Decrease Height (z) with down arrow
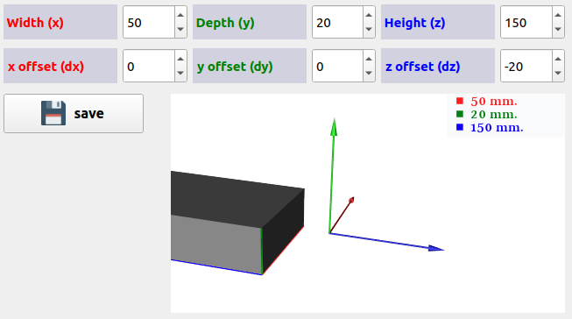 pyautogui.click(x=558, y=29)
